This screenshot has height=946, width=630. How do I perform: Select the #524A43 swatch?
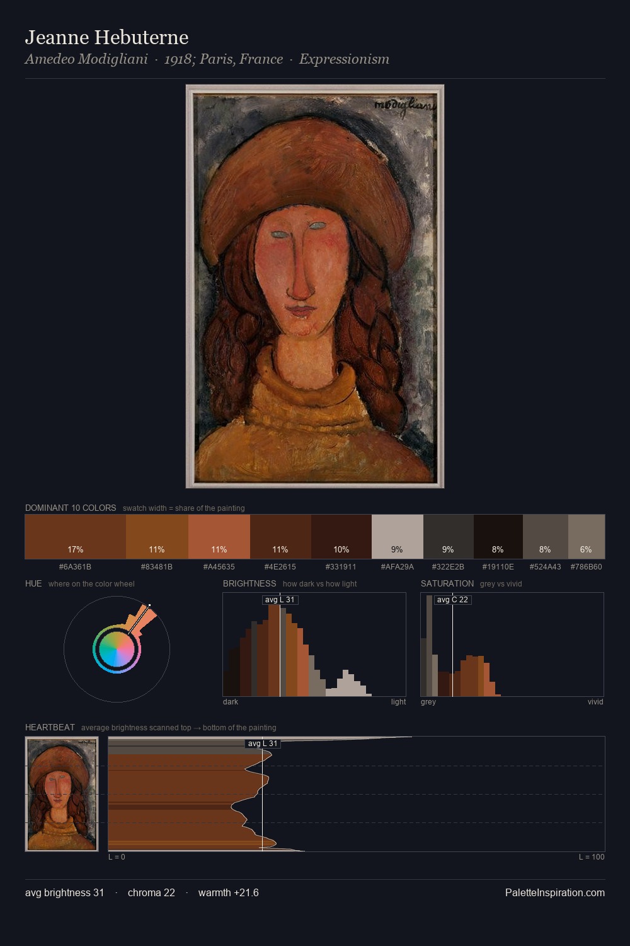tap(545, 537)
